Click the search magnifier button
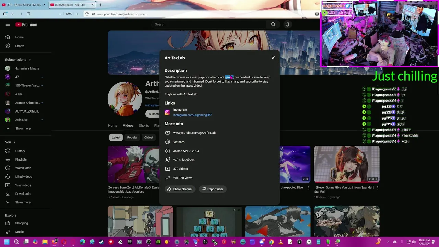439x247 pixels. (x=273, y=24)
